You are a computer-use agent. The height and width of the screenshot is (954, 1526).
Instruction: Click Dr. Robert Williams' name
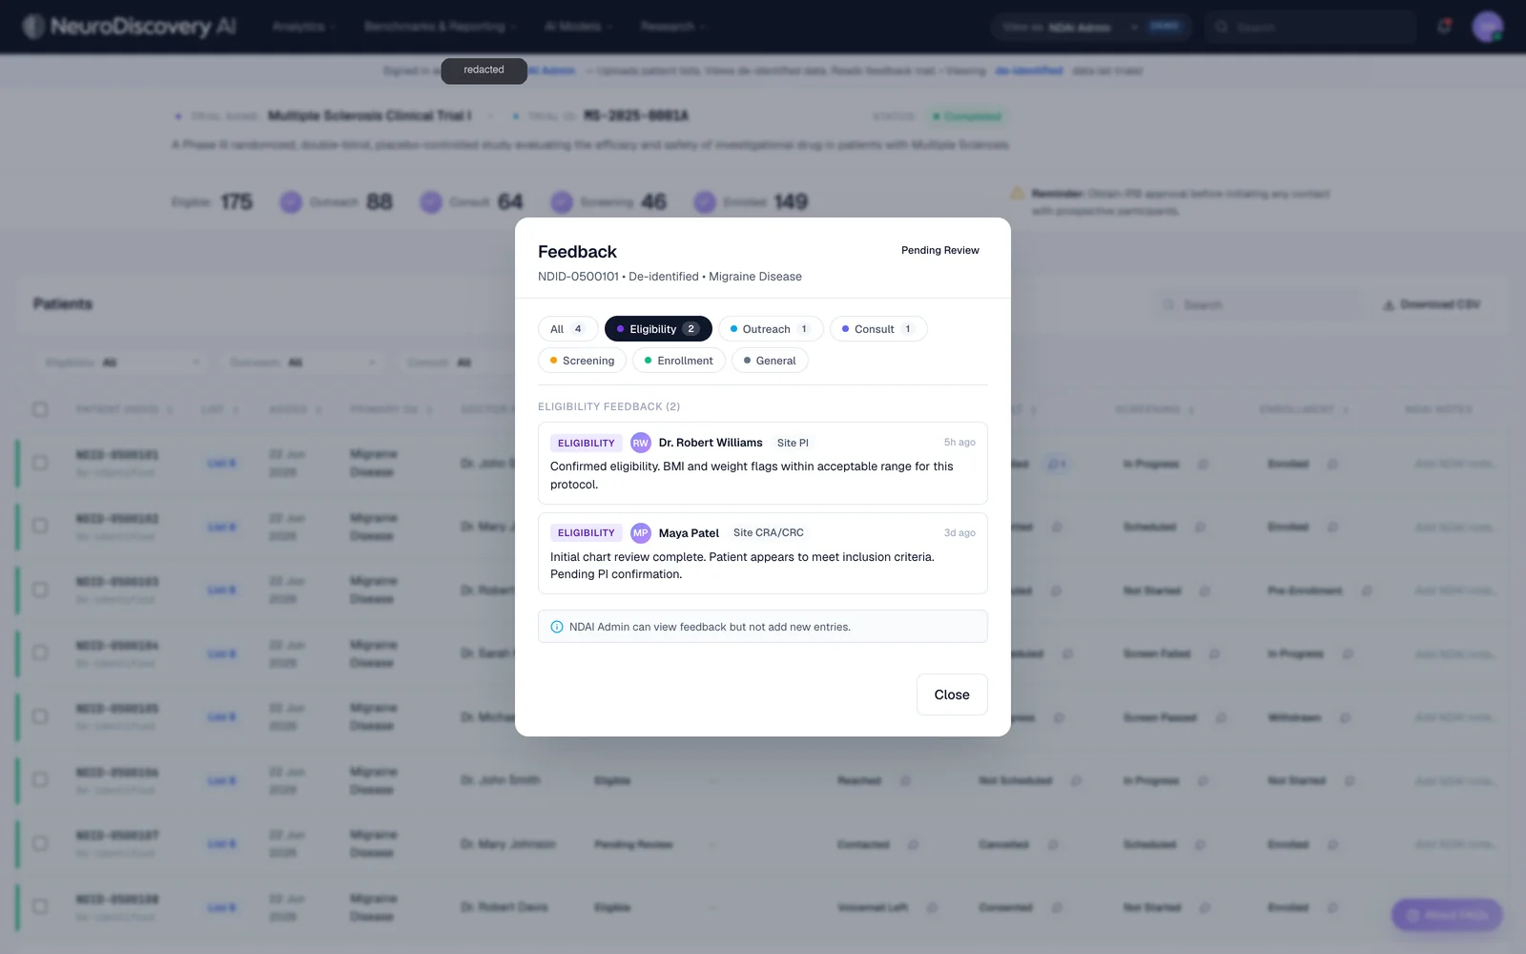(711, 443)
